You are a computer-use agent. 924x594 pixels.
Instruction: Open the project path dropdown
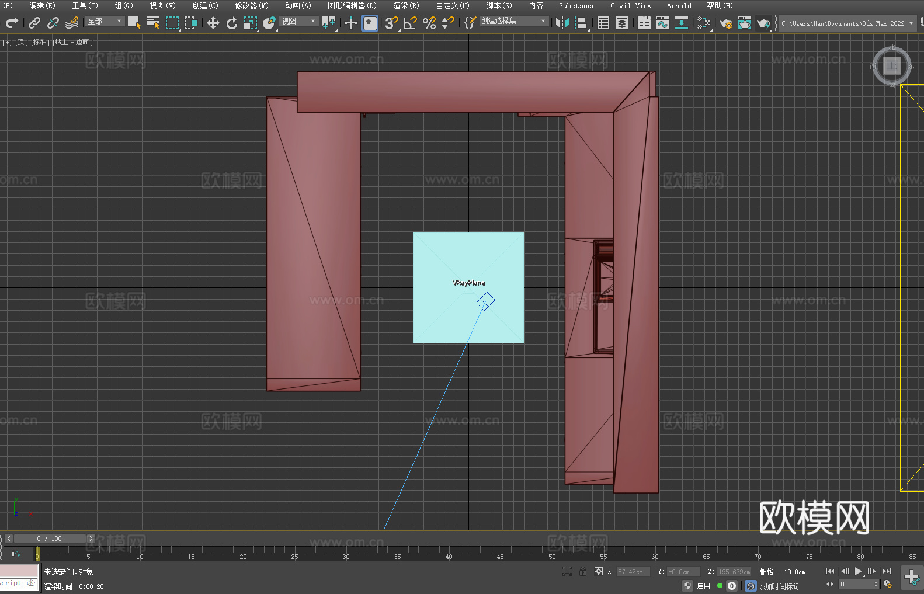click(847, 23)
